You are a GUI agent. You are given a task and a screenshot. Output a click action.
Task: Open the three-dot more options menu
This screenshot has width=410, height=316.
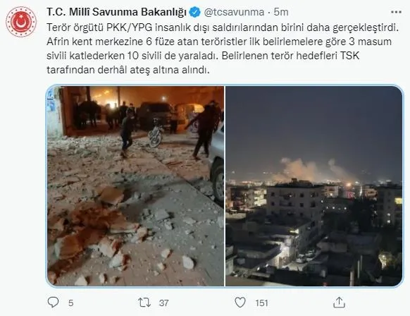tap(396, 12)
